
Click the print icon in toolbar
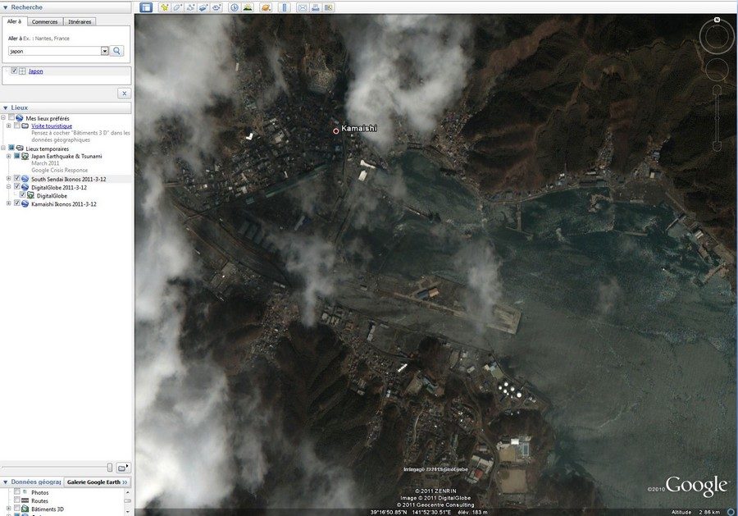[x=314, y=7]
